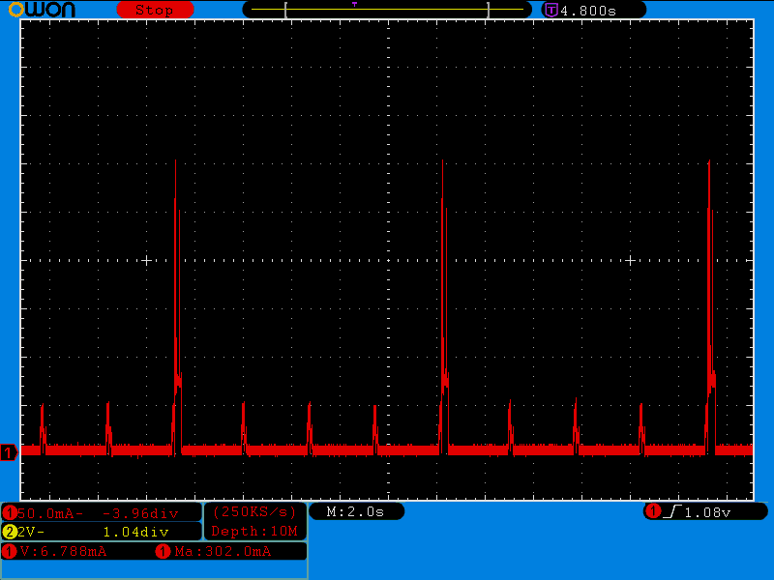Click the right cross cursor marker on the graticule
Screen dimensions: 774x580
pos(630,260)
